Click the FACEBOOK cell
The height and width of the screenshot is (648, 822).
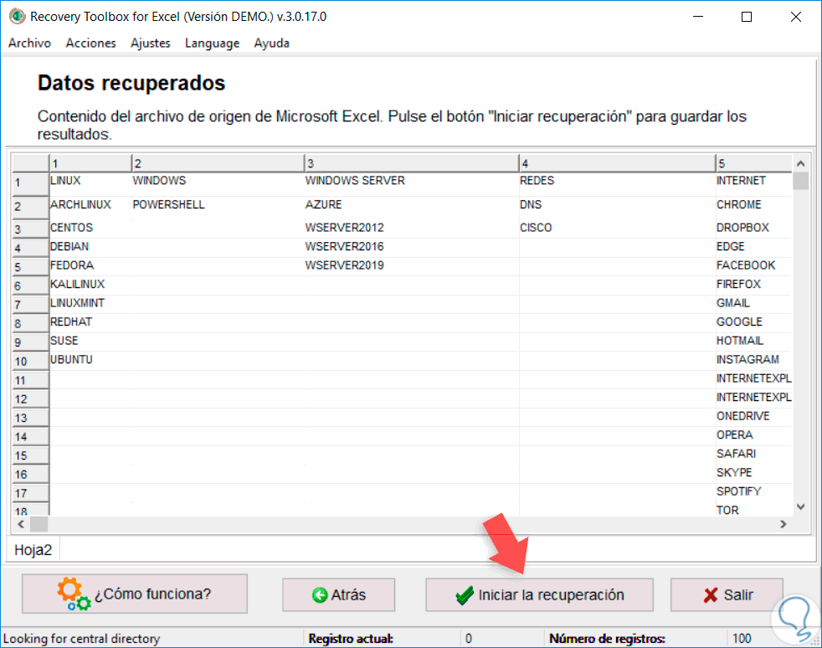[x=754, y=265]
